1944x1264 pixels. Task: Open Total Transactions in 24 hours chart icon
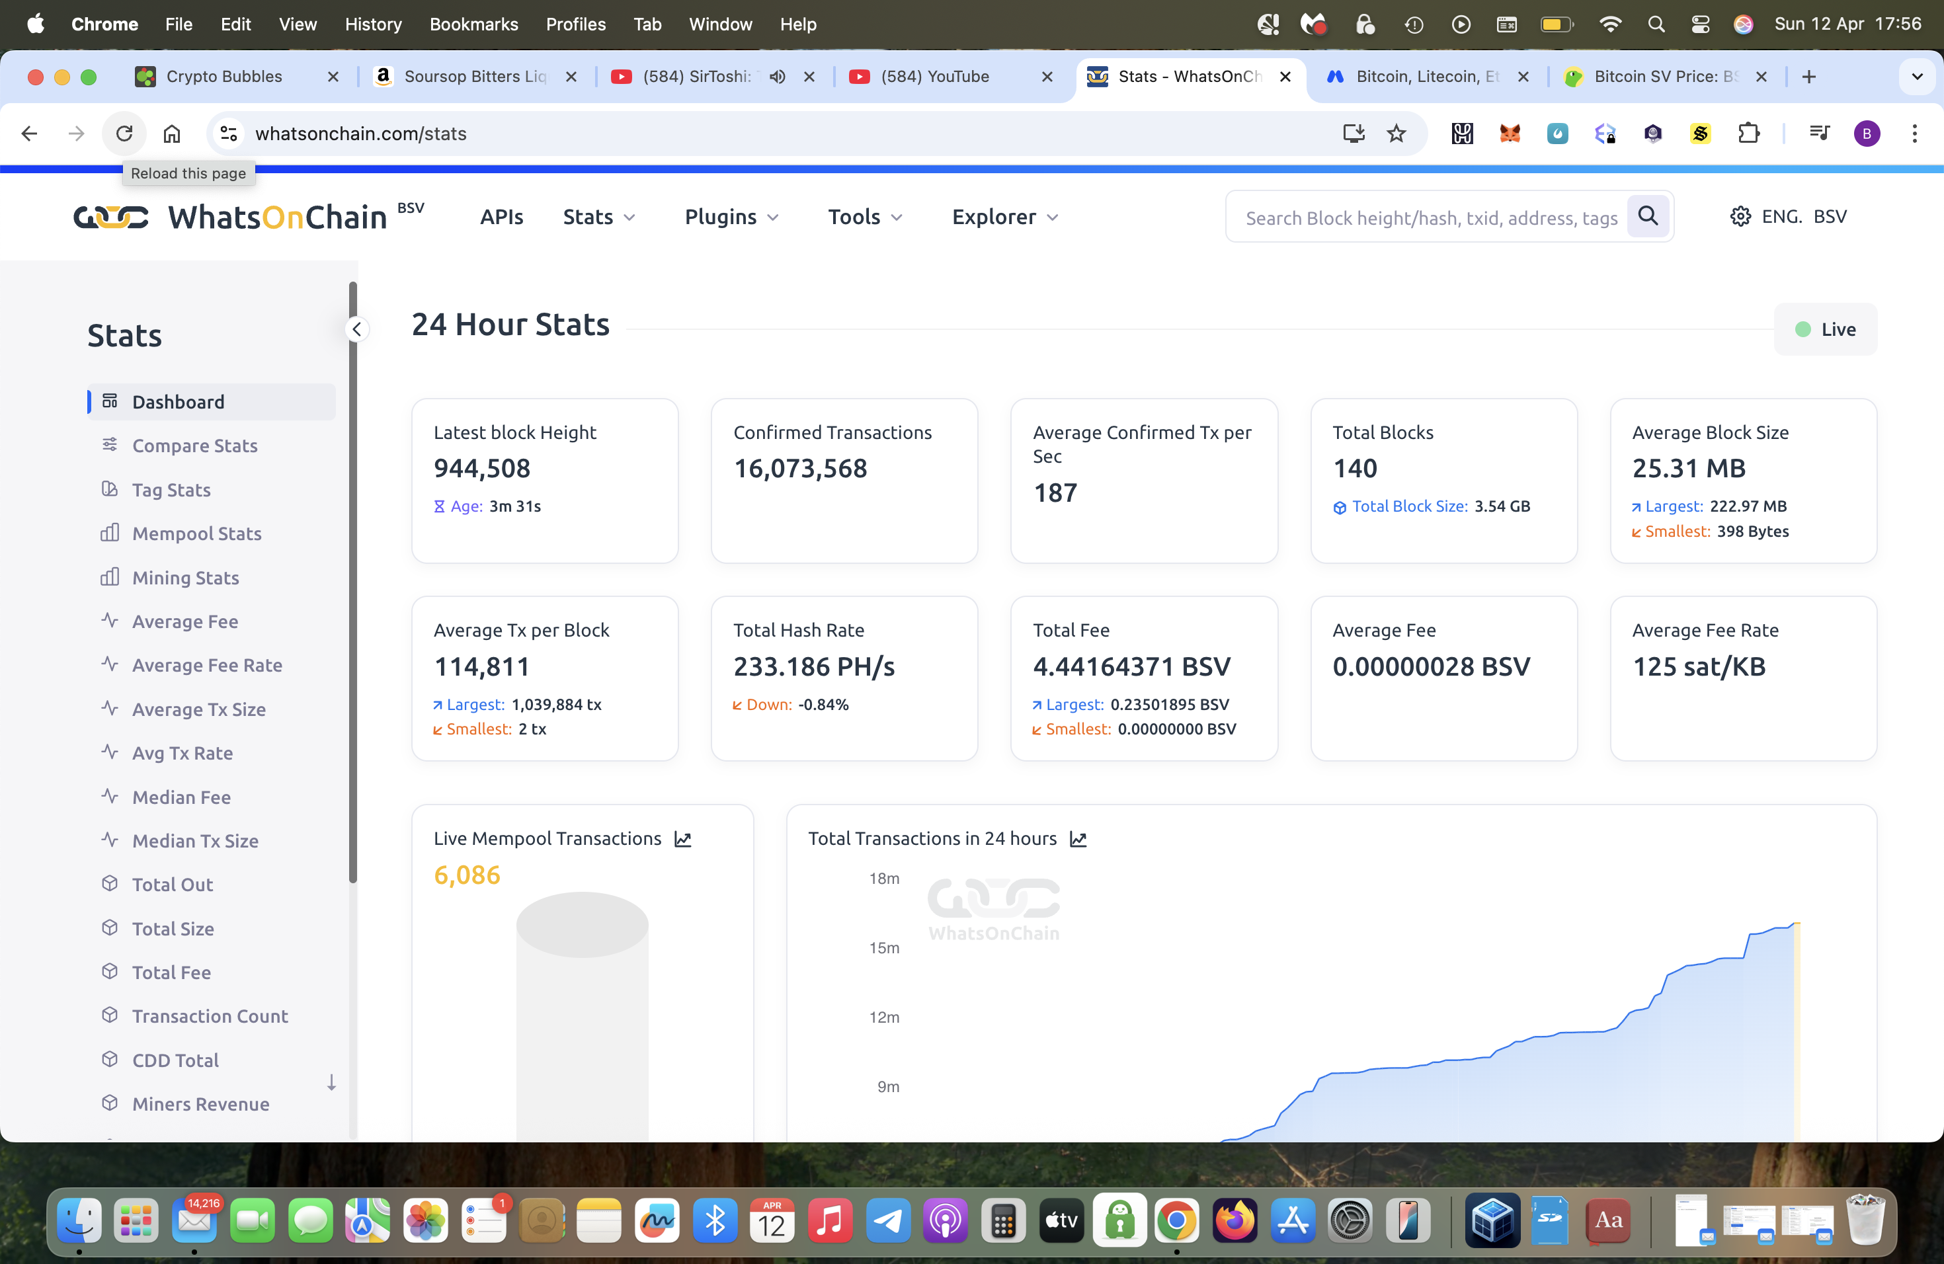pos(1078,840)
